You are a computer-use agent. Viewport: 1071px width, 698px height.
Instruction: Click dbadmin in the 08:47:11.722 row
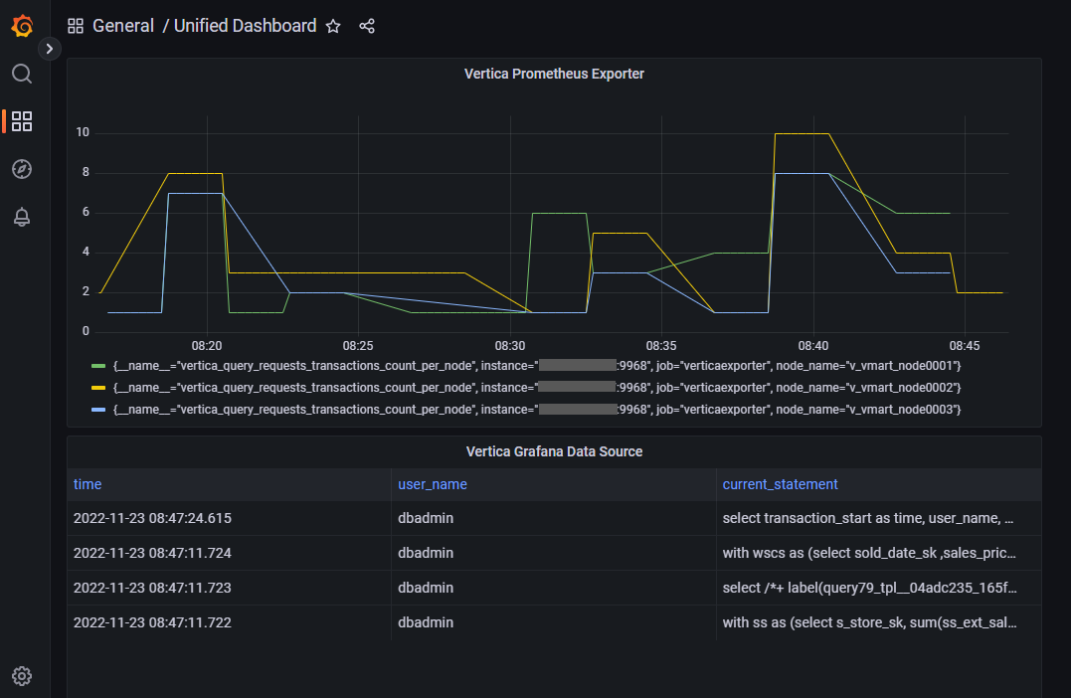point(426,622)
